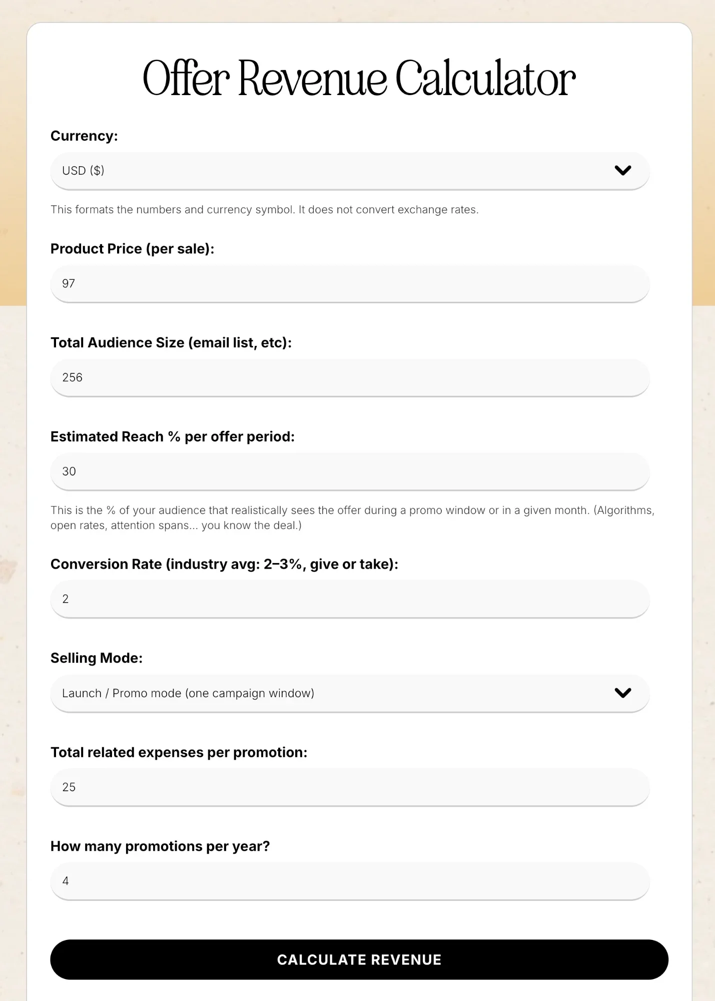Click the Estimated Reach % input field
This screenshot has width=715, height=1001.
pos(350,471)
